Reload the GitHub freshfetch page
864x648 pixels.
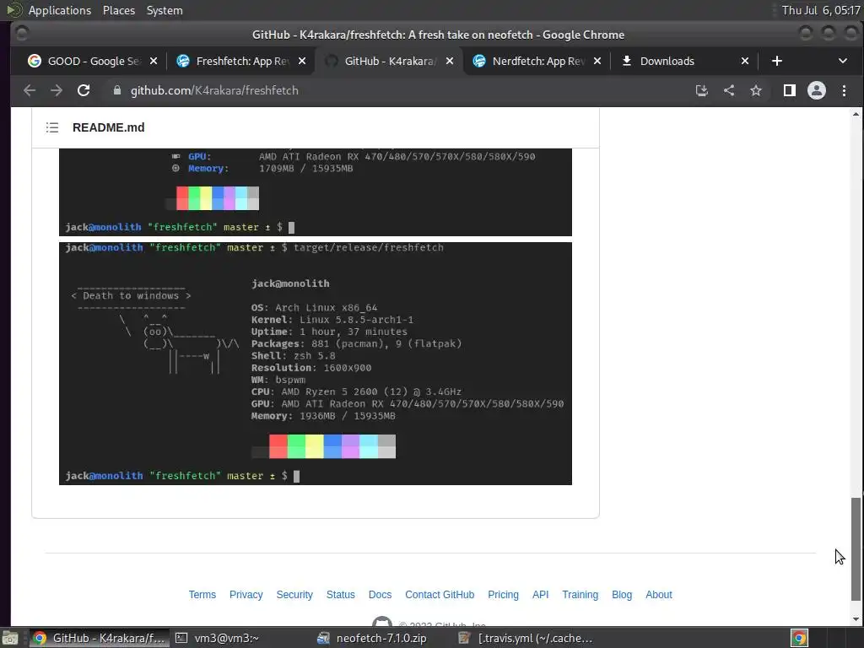(x=84, y=90)
